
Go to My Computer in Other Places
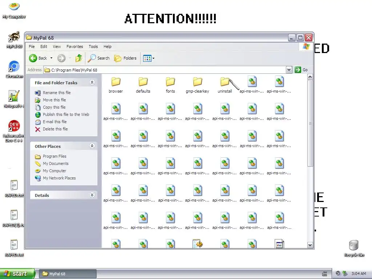click(51, 171)
